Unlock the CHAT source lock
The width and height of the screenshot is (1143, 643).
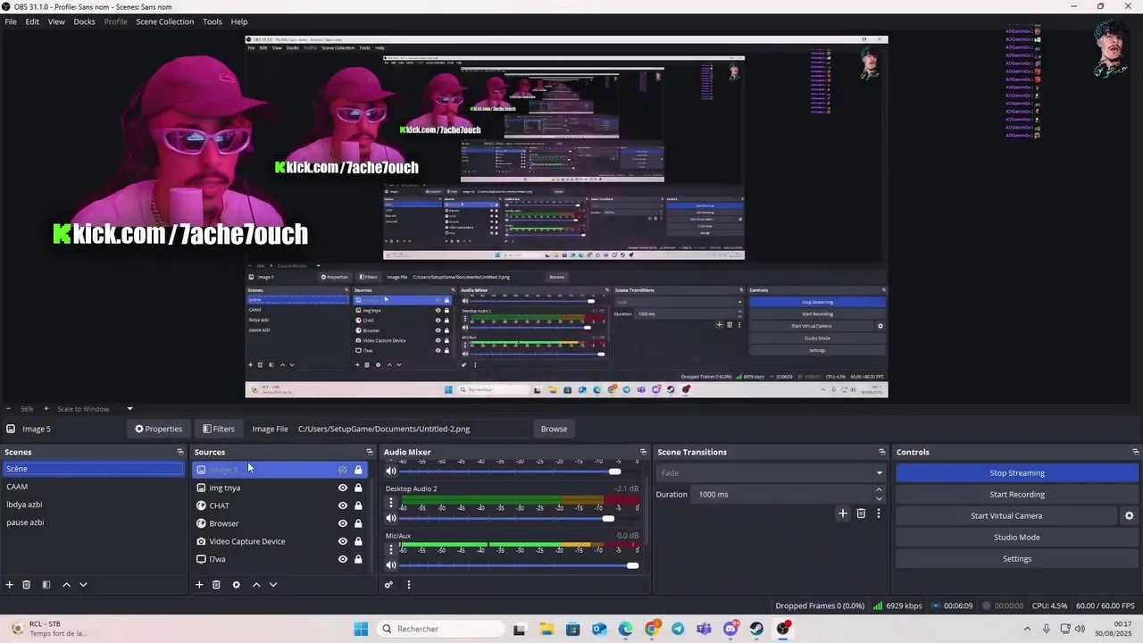click(358, 505)
